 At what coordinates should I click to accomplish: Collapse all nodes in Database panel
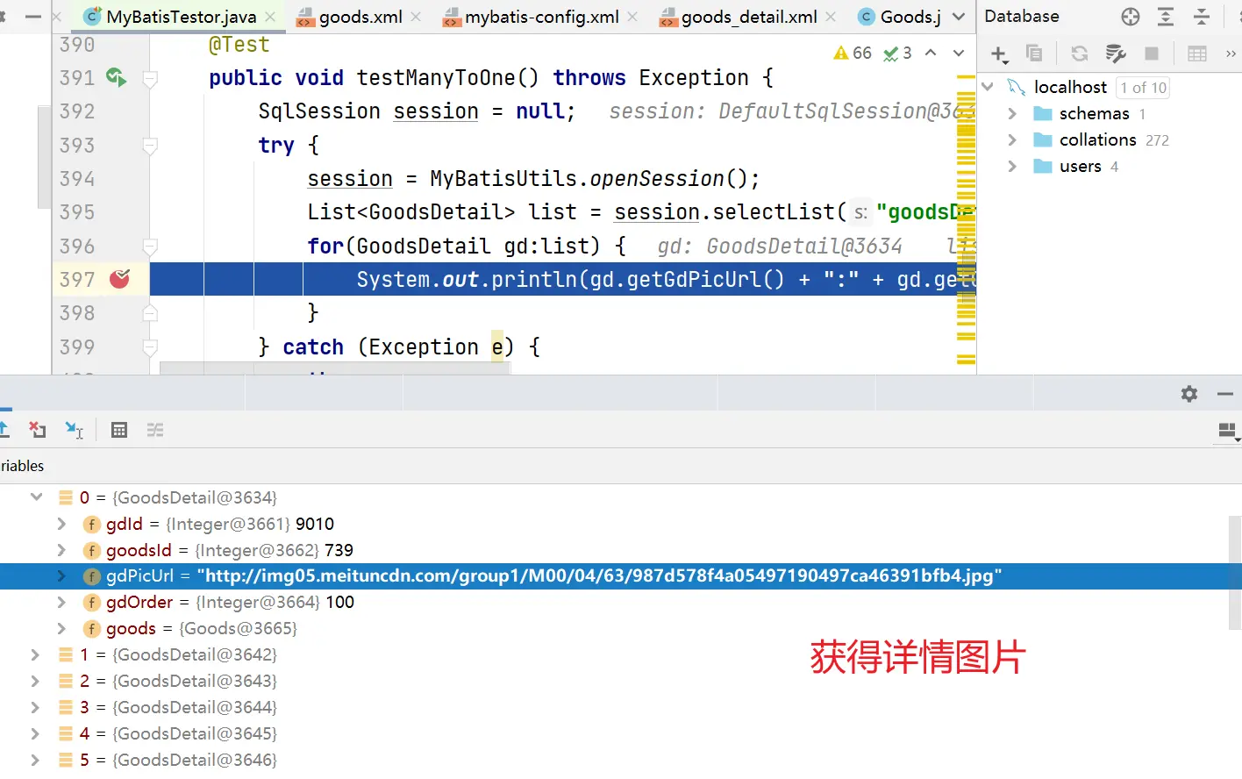[1202, 17]
